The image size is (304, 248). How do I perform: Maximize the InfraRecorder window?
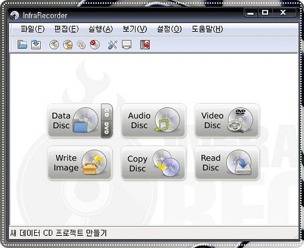(265, 13)
